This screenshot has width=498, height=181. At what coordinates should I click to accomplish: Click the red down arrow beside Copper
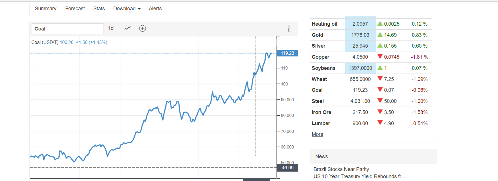(x=380, y=57)
